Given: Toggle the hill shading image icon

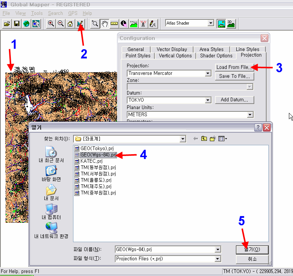Looking at the screenshot, I should click(221, 24).
